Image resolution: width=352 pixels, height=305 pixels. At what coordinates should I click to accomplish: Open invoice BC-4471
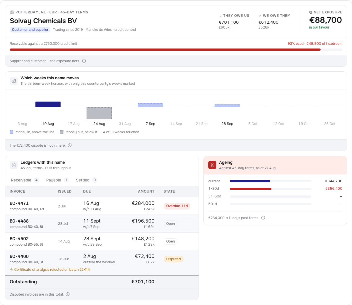point(19,203)
